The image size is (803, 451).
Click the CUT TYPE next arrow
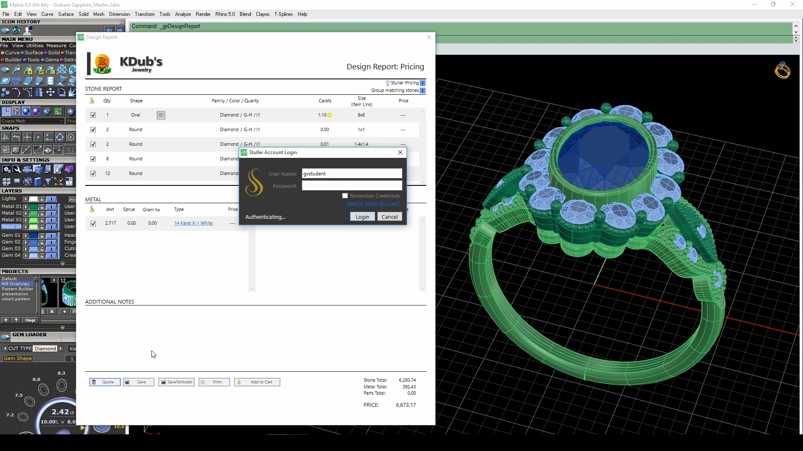pos(61,348)
